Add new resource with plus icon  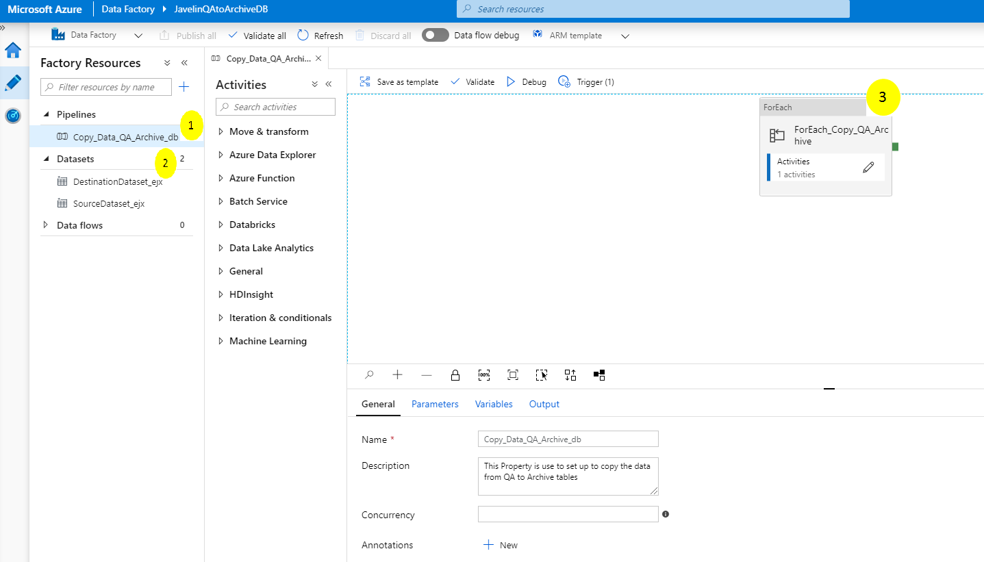184,87
